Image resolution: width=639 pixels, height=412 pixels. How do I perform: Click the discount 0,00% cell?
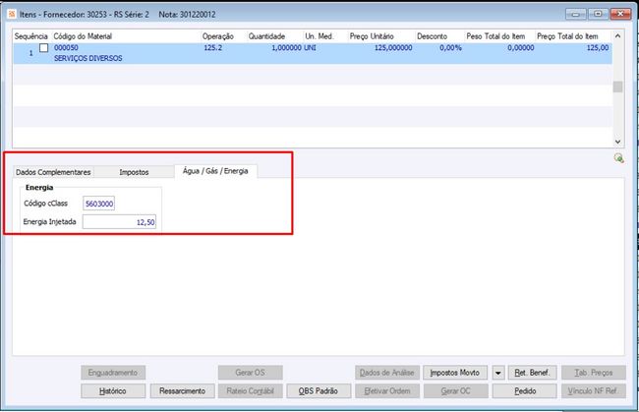(450, 47)
